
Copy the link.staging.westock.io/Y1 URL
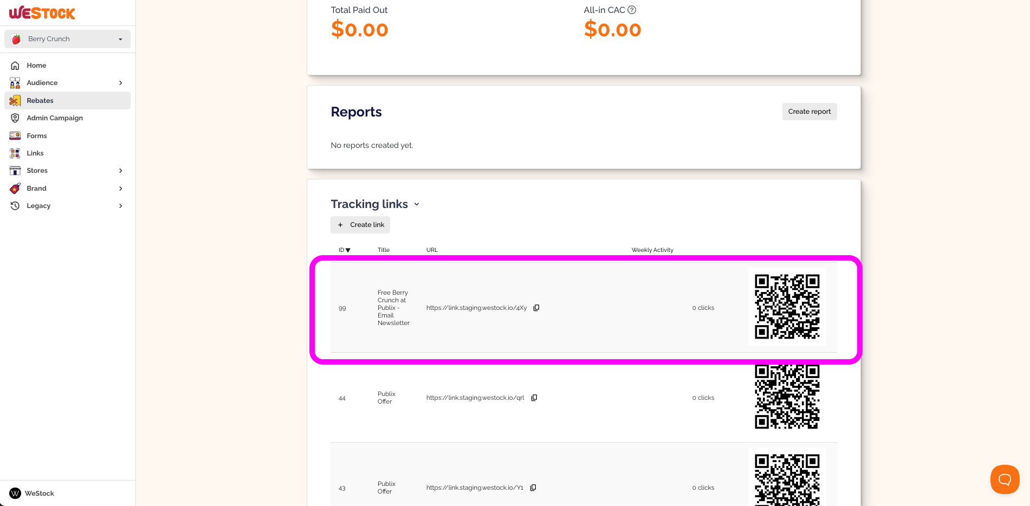pos(533,488)
